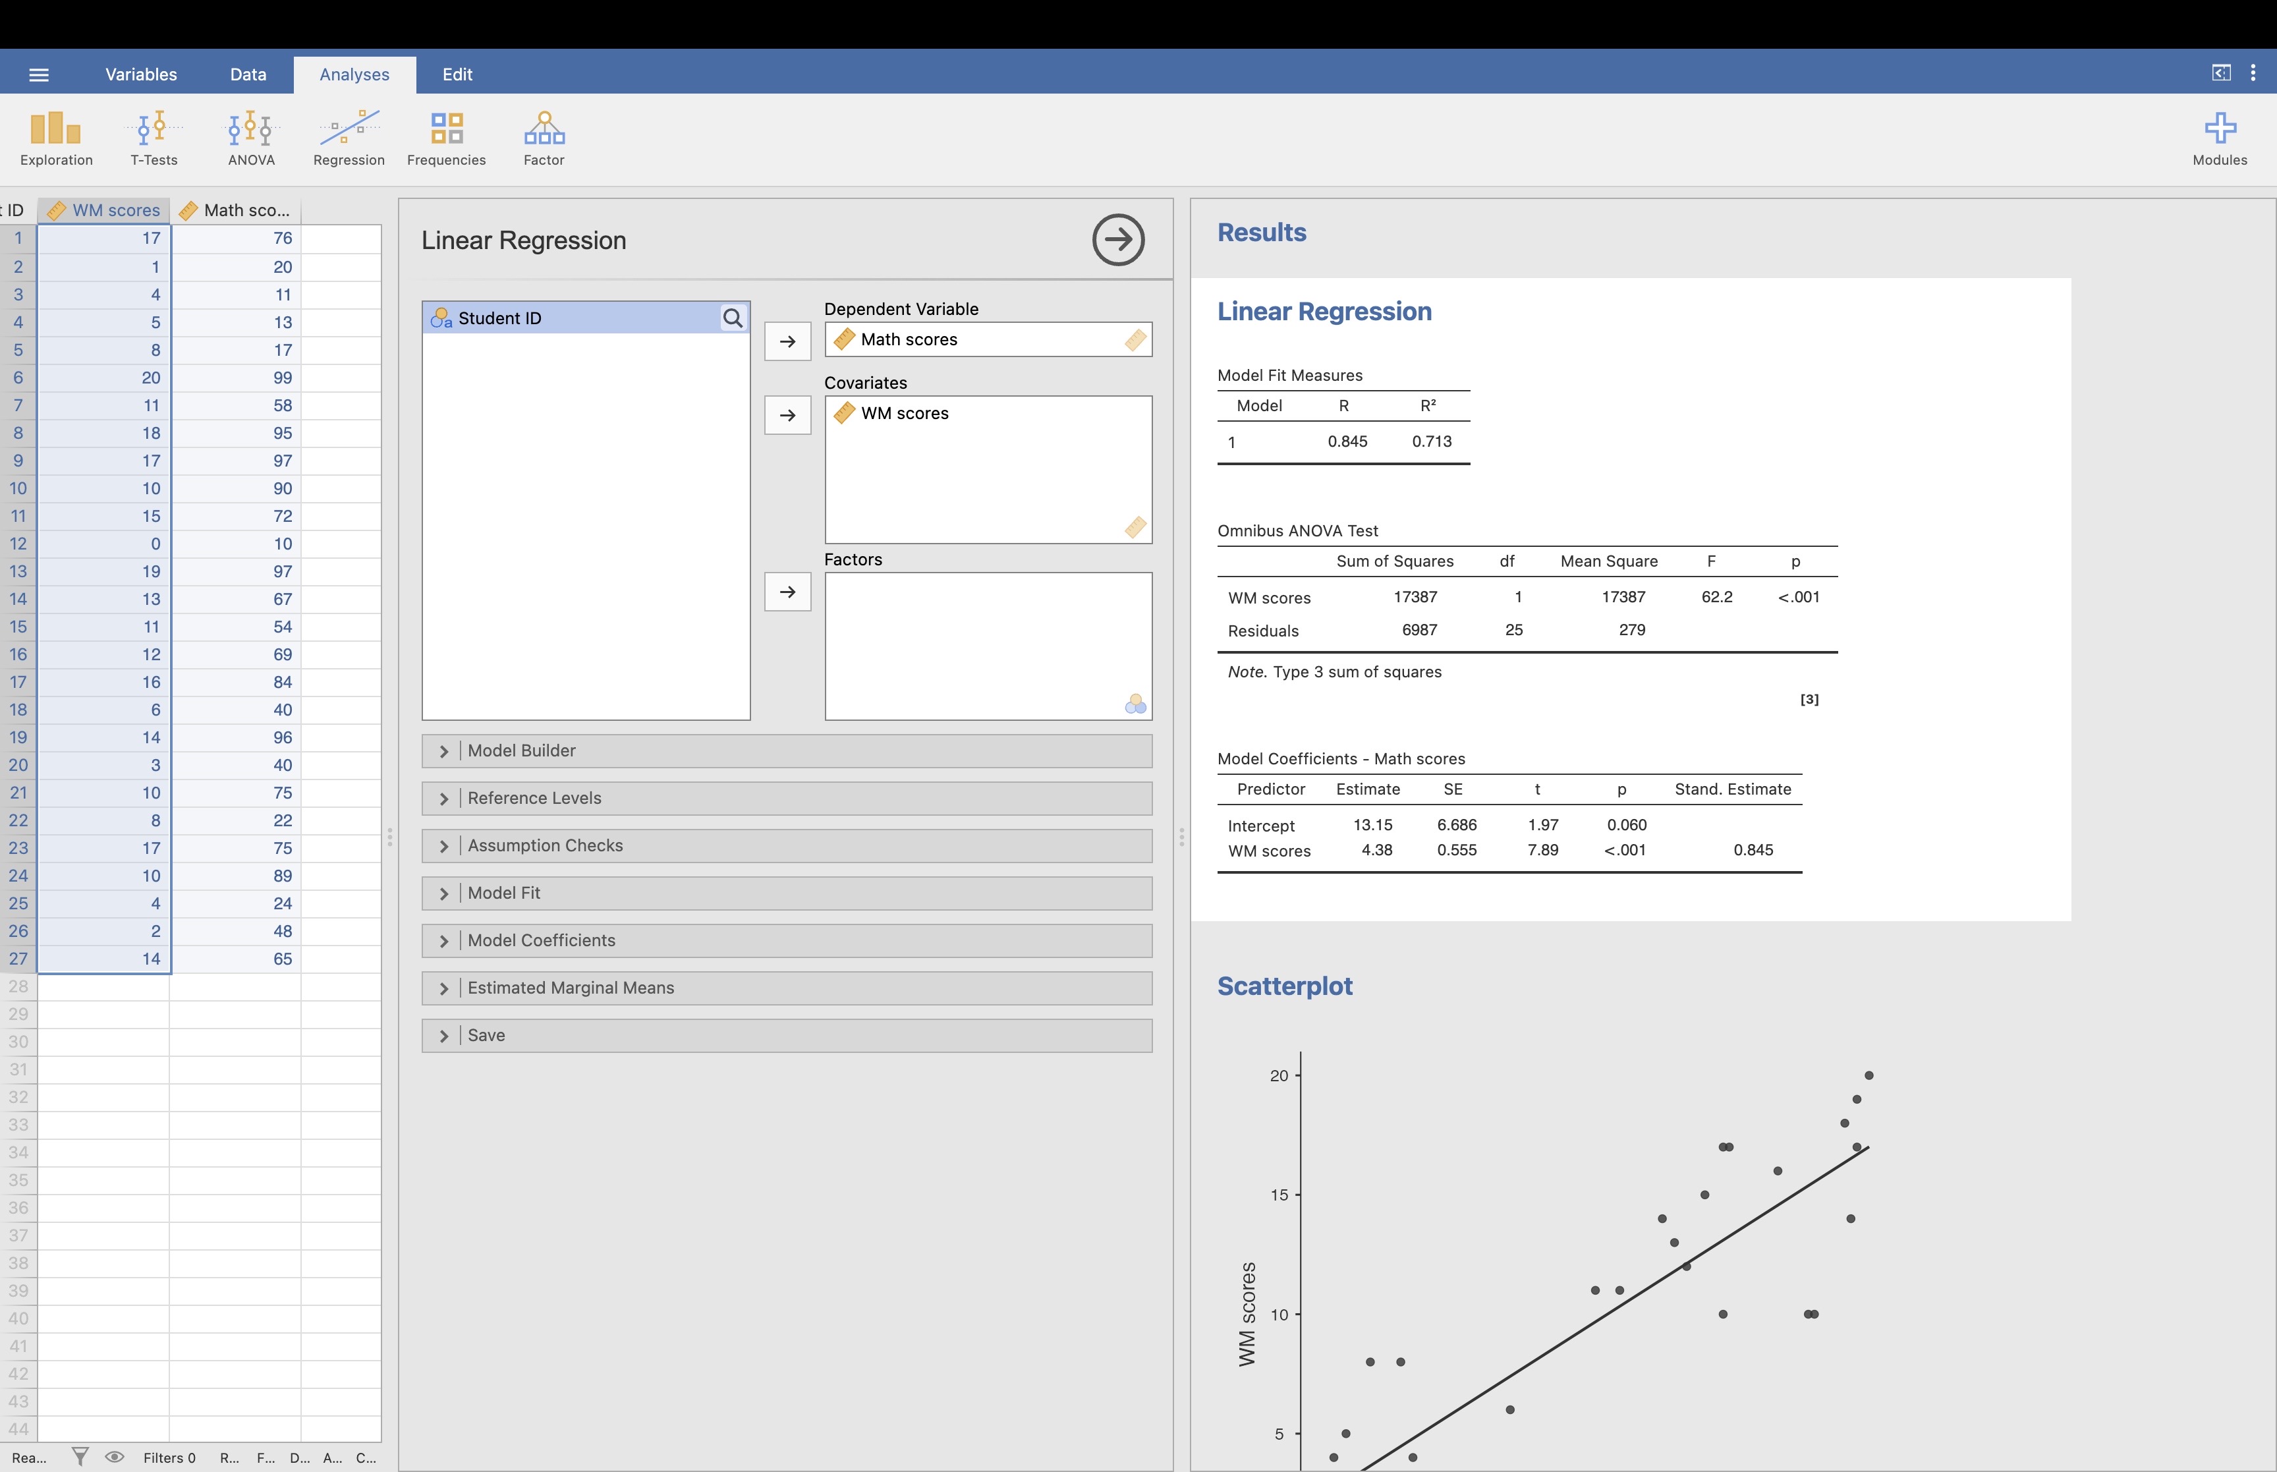Open the Factor analyses menu

[x=544, y=138]
